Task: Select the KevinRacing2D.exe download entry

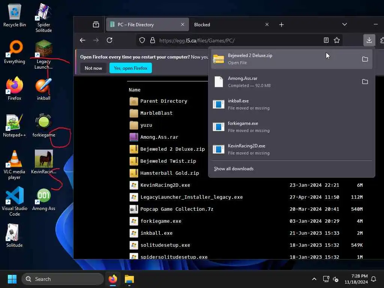Action: 292,149
